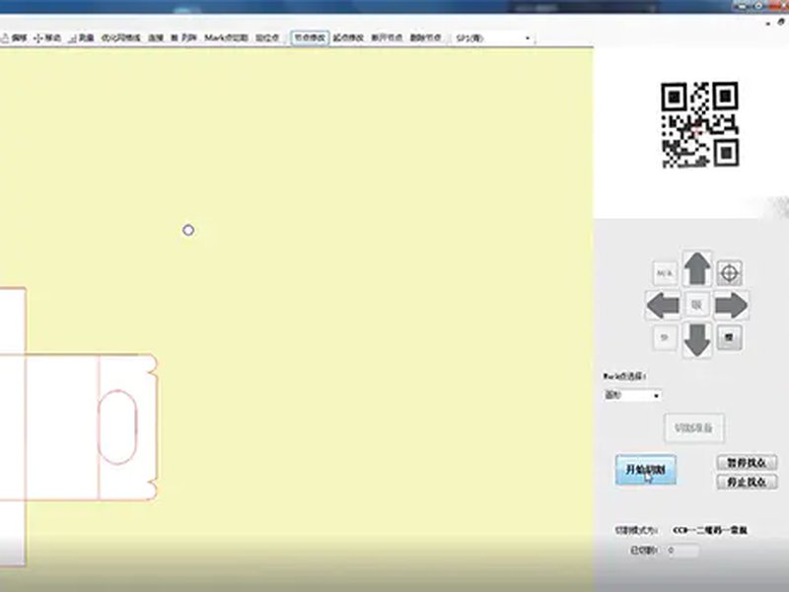Image resolution: width=789 pixels, height=592 pixels.
Task: Click the center button between the jog arrows
Action: [697, 305]
